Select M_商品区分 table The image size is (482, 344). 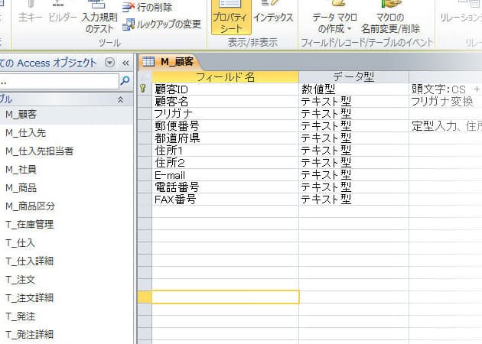point(66,206)
